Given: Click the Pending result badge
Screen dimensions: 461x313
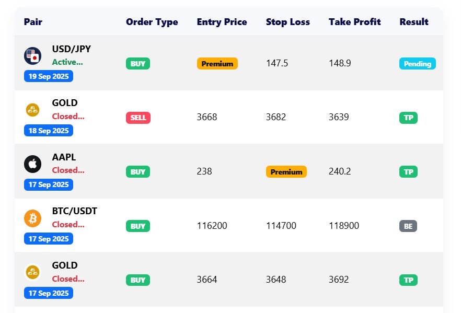Looking at the screenshot, I should coord(417,64).
